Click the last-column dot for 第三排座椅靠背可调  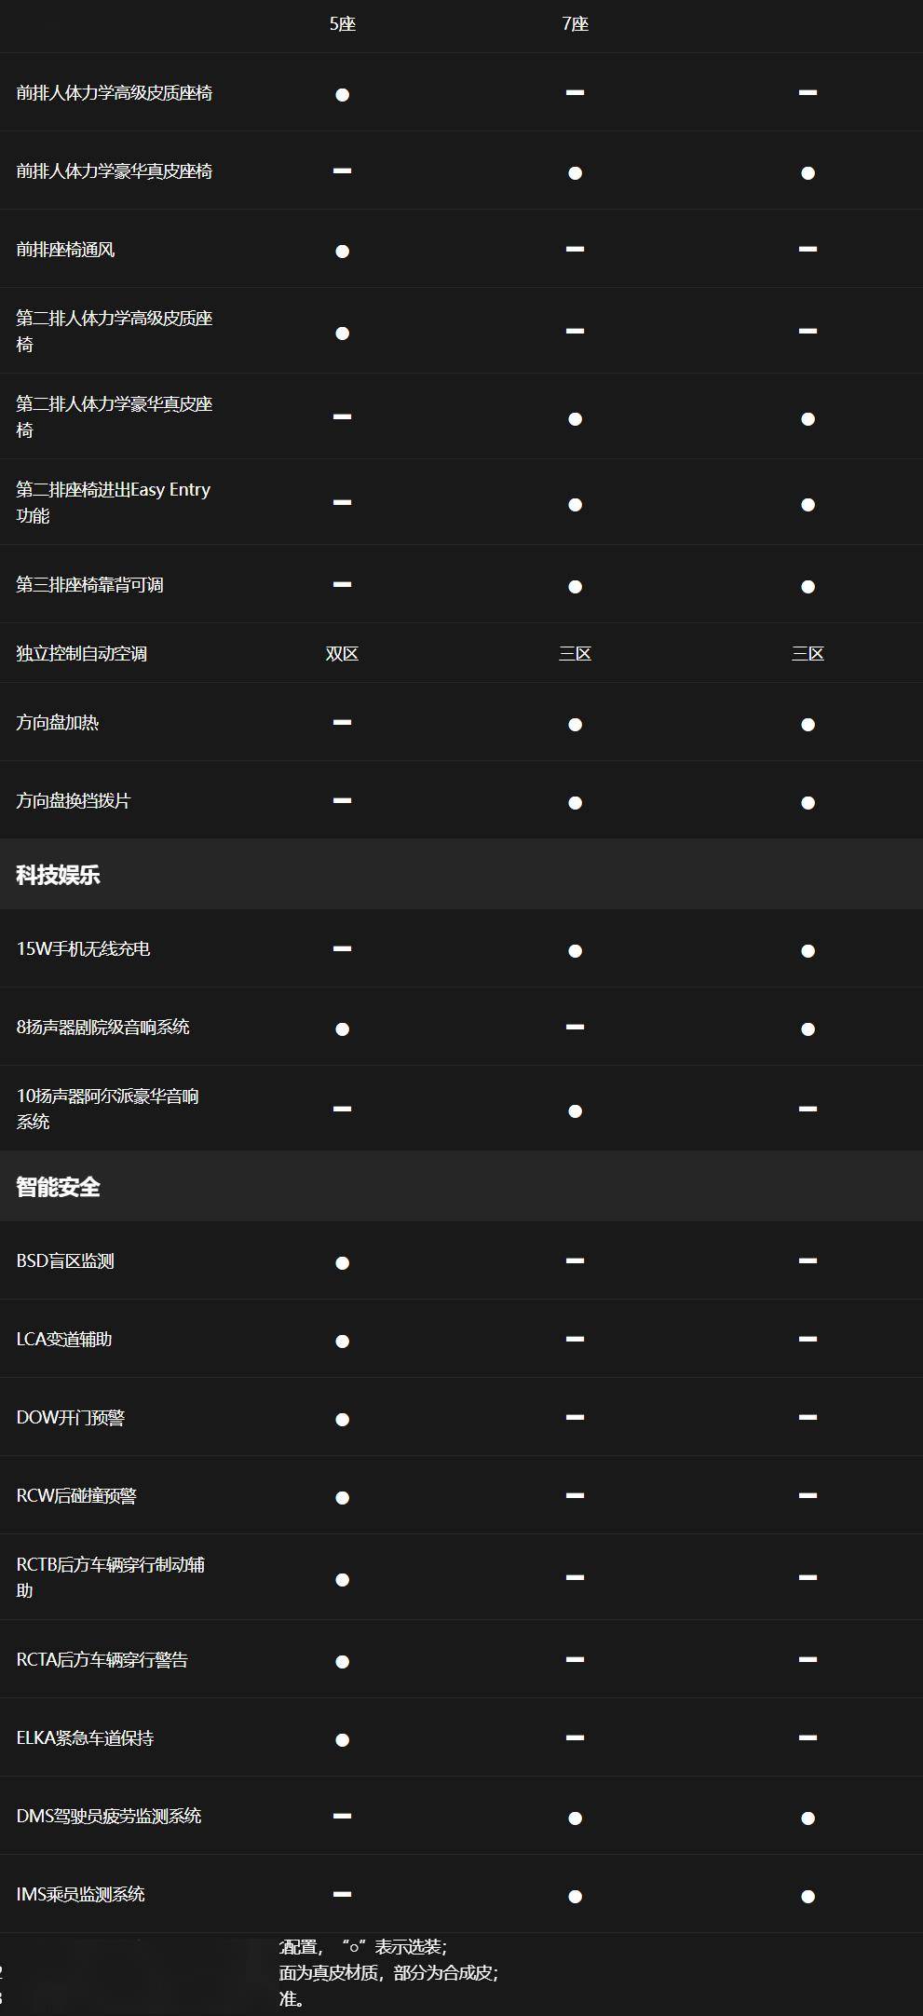808,586
